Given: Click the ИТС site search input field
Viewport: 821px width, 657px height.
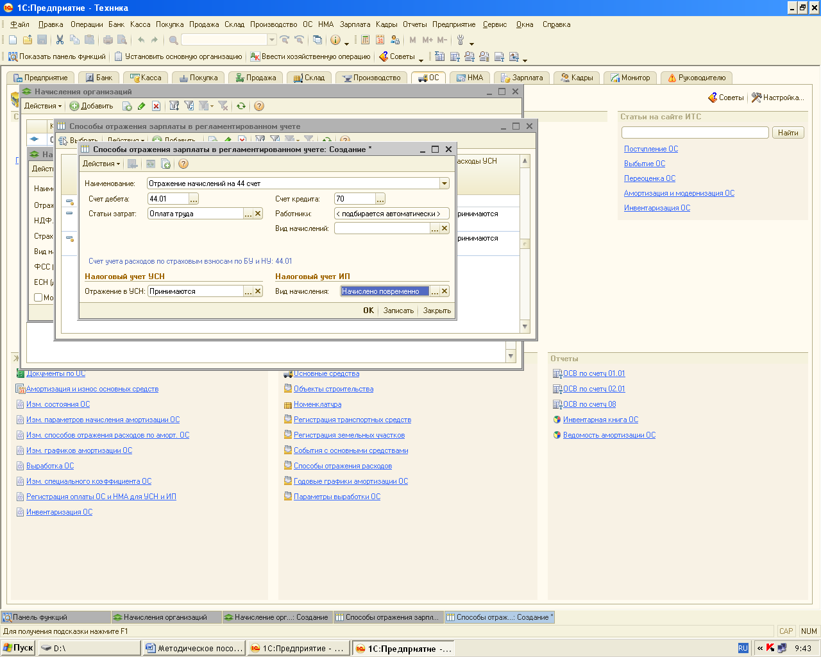Looking at the screenshot, I should [695, 133].
